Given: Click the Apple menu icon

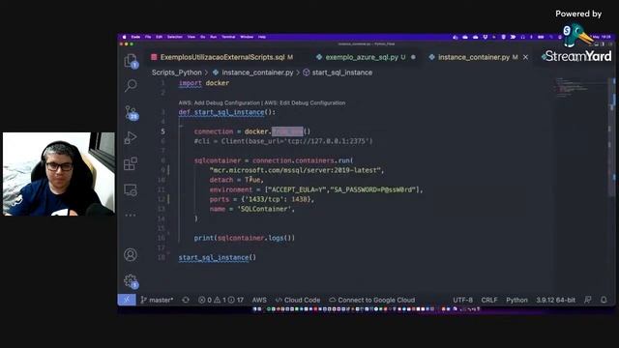Looking at the screenshot, I should (x=124, y=37).
